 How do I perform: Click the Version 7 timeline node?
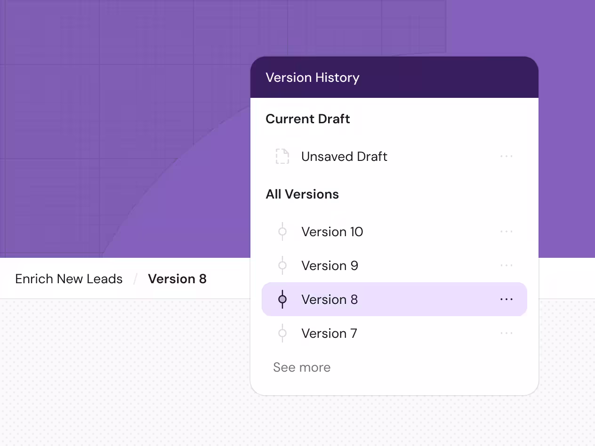coord(282,333)
